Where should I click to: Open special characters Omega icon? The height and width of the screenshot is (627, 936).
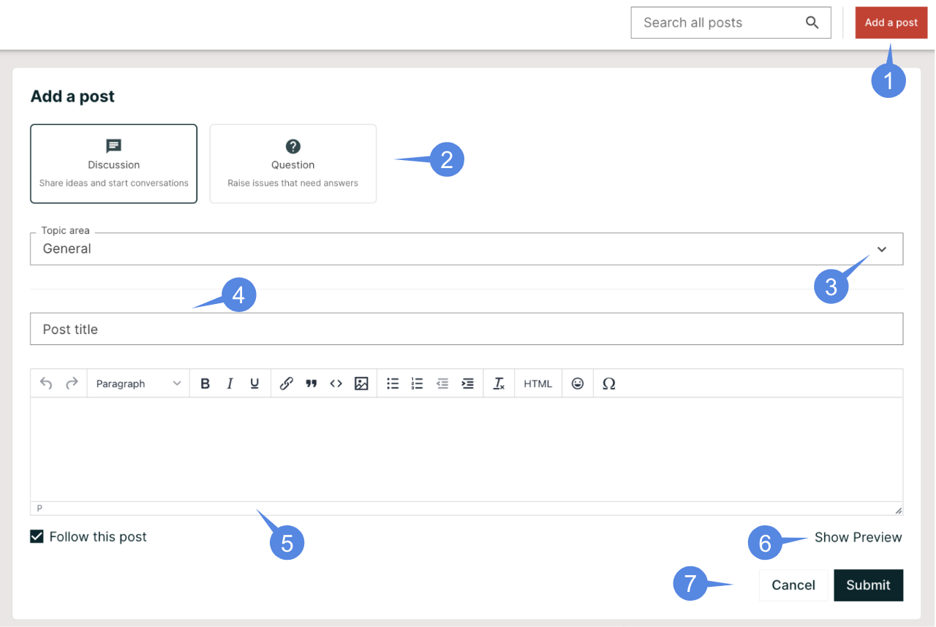pos(608,384)
